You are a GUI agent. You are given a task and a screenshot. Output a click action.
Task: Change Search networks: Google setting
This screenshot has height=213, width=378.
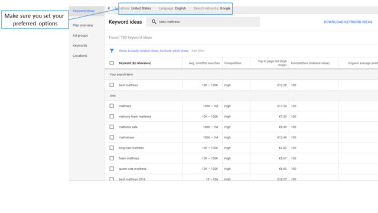tap(212, 8)
